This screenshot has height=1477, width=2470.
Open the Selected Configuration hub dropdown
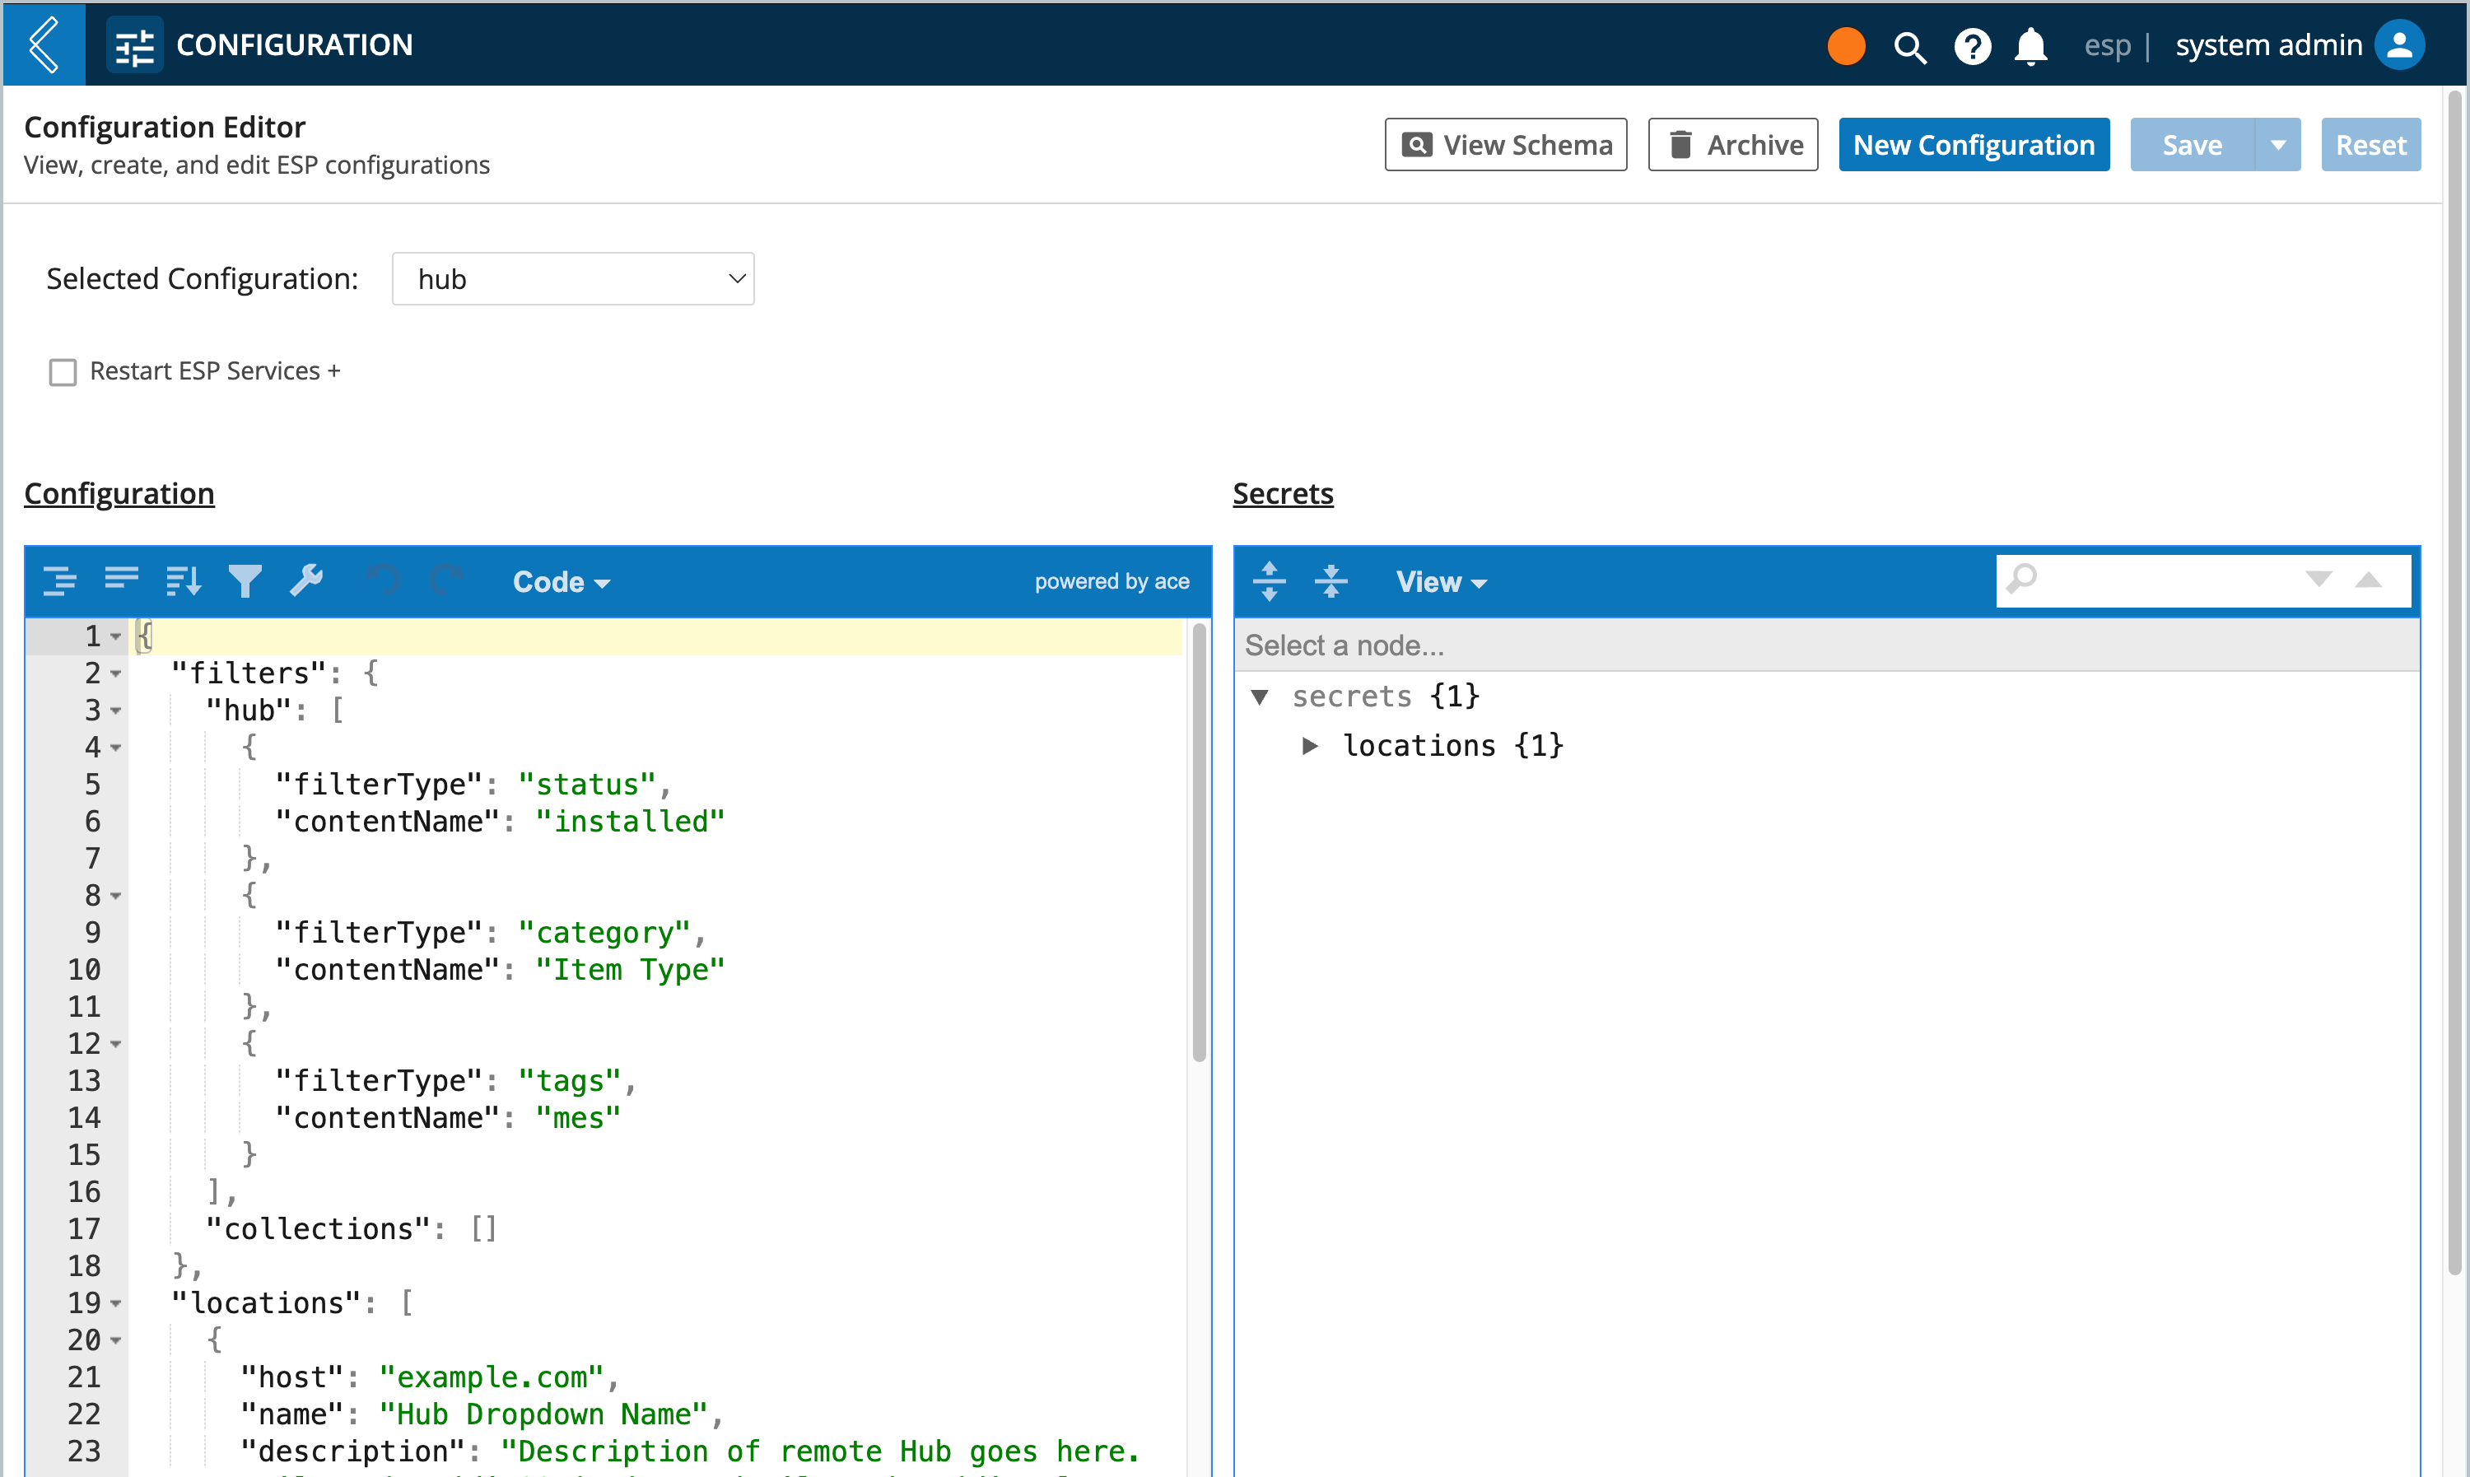[573, 278]
